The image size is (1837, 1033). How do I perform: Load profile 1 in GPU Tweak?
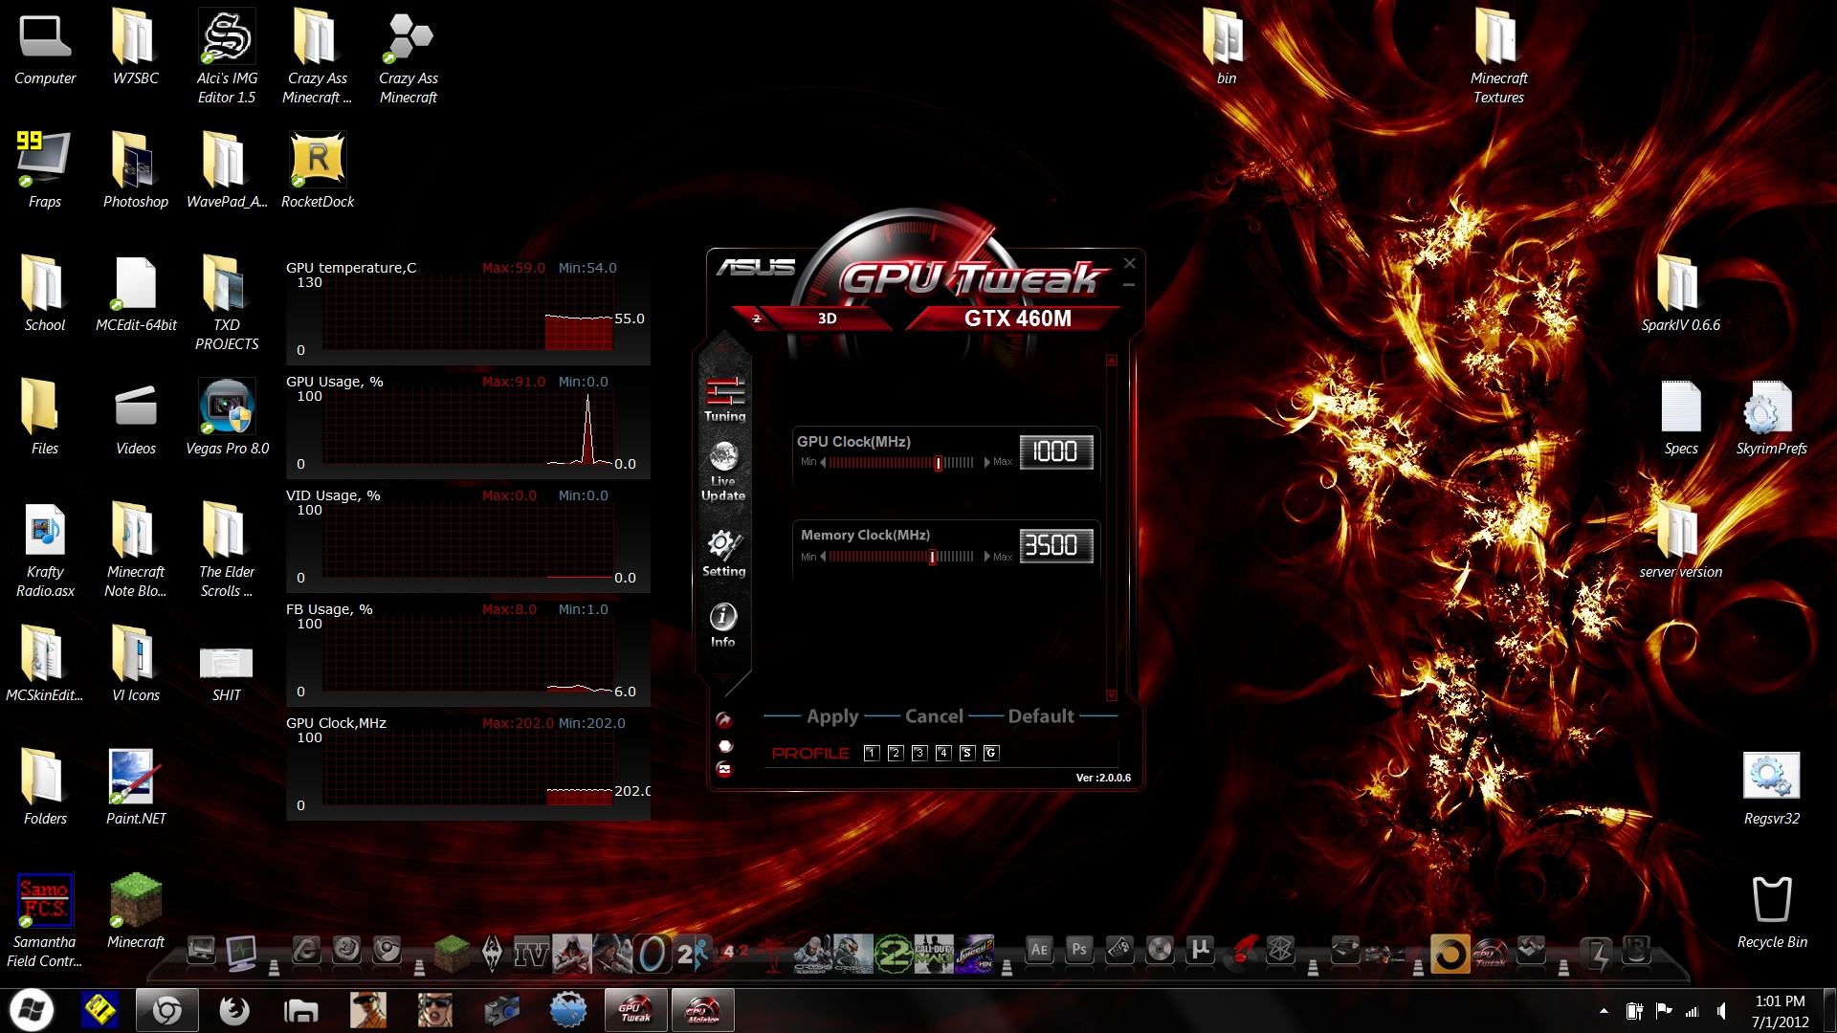coord(872,754)
